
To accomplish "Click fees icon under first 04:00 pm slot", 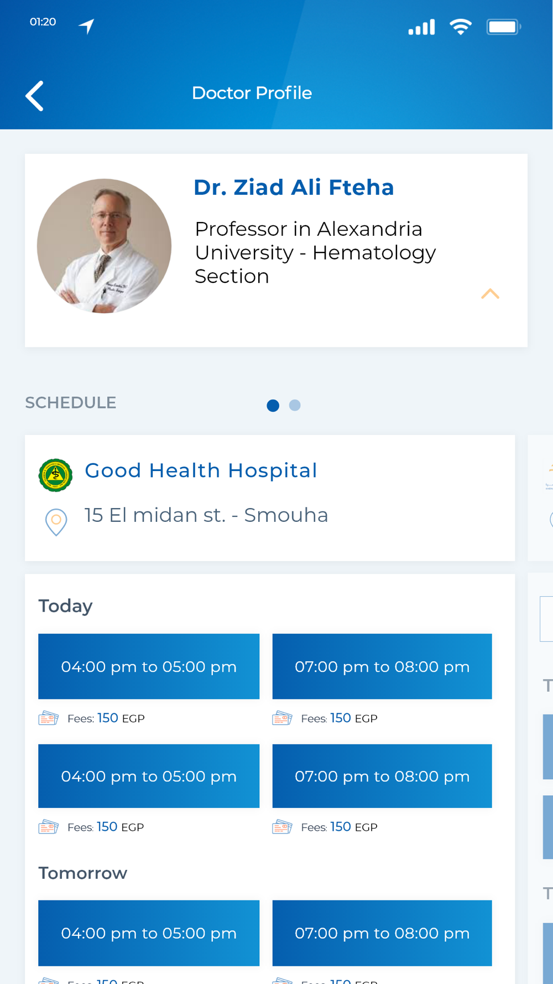I will coord(49,718).
